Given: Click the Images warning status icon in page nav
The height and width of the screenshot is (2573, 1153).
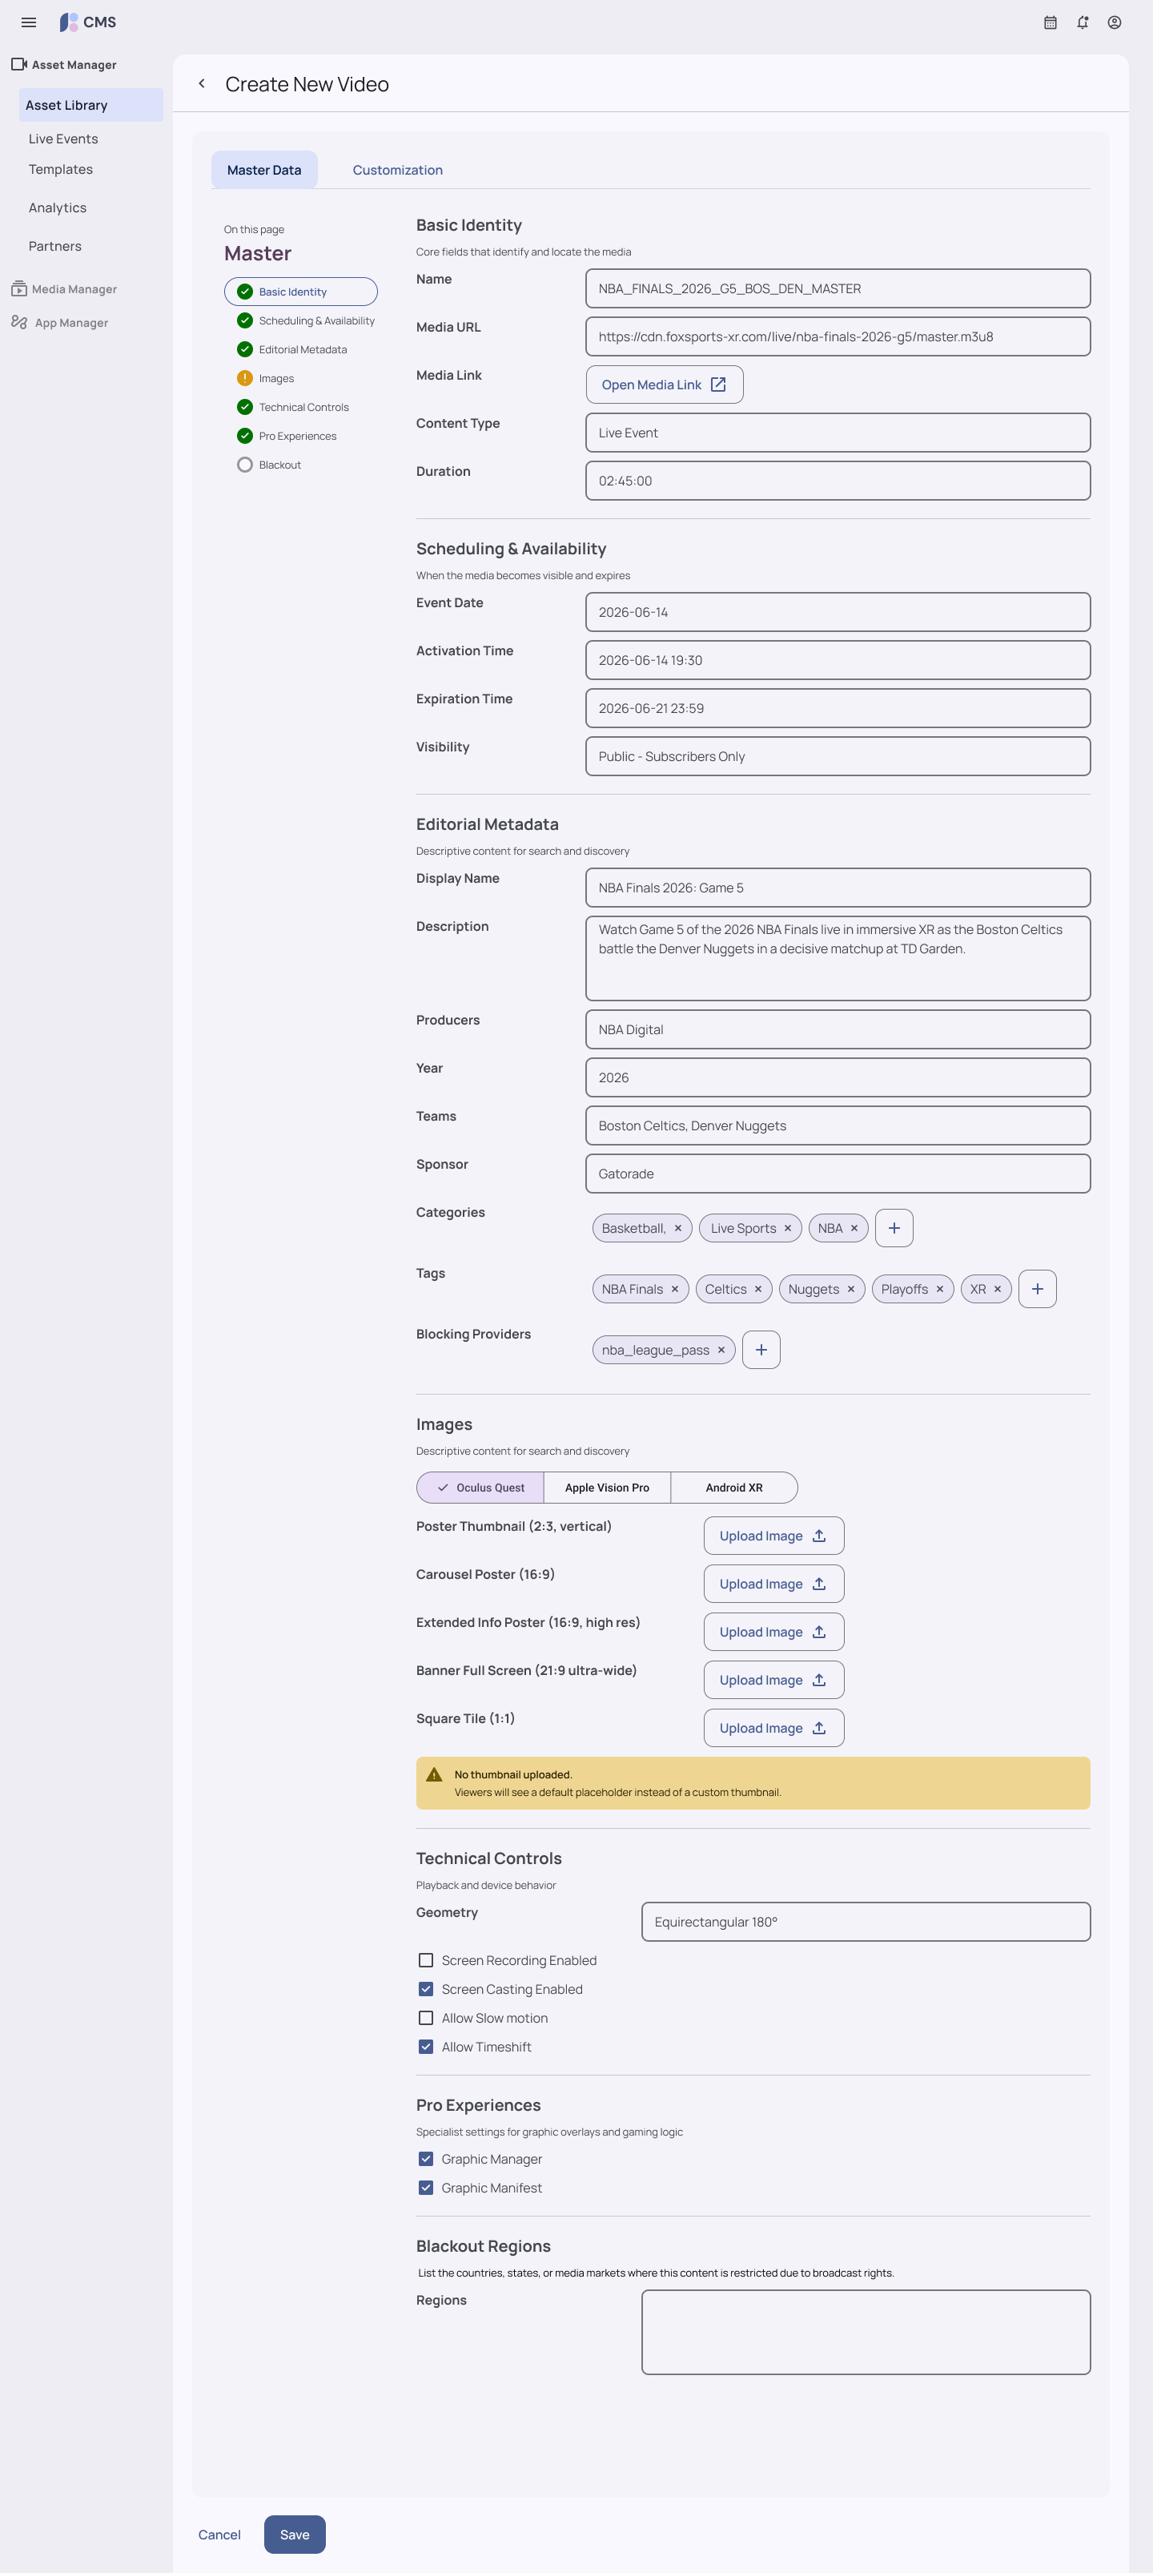Looking at the screenshot, I should tap(244, 377).
